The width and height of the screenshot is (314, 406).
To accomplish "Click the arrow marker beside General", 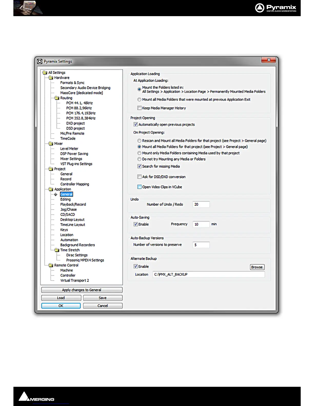I will 56,194.
